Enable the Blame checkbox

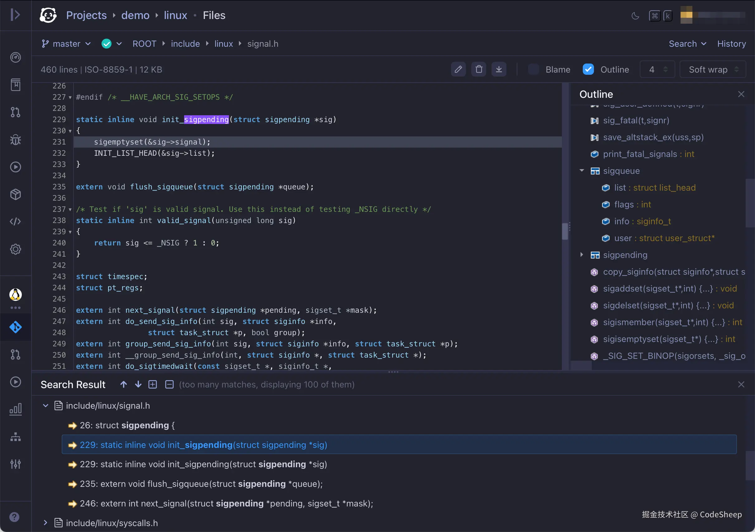pos(533,69)
